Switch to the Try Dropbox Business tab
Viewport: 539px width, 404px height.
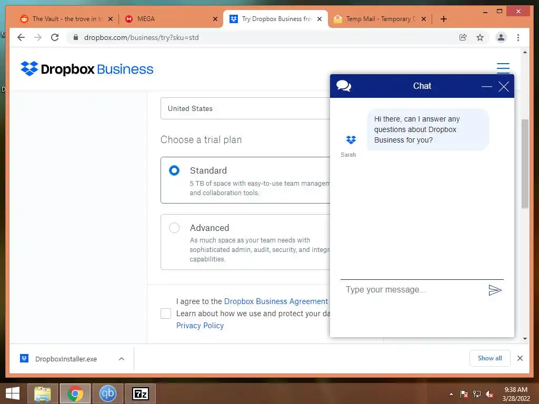pos(275,19)
